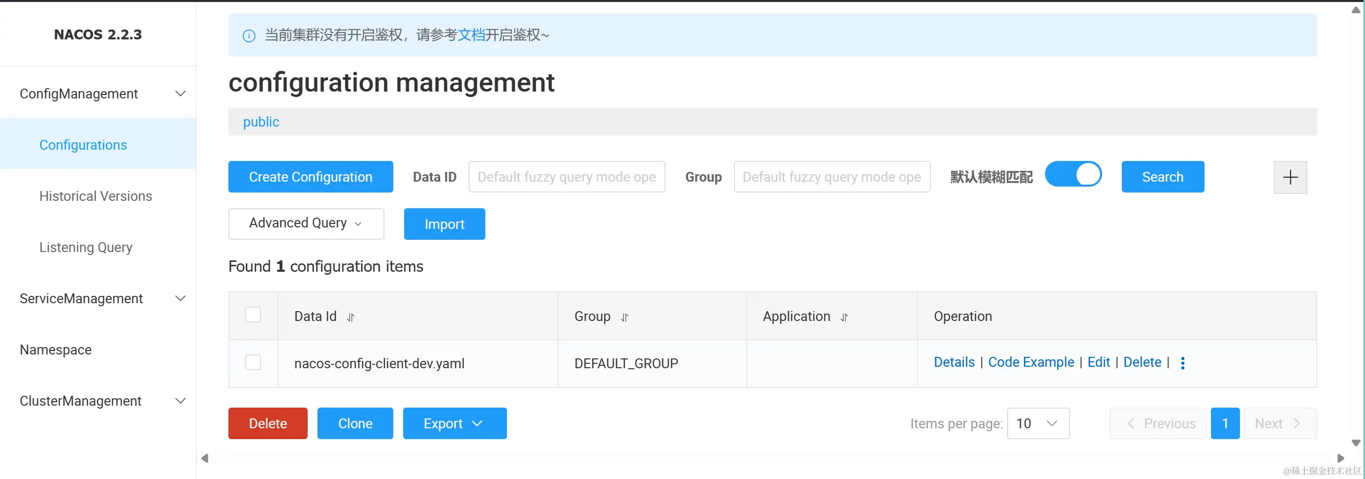Click the Next page button
This screenshot has width=1365, height=479.
[x=1280, y=423]
